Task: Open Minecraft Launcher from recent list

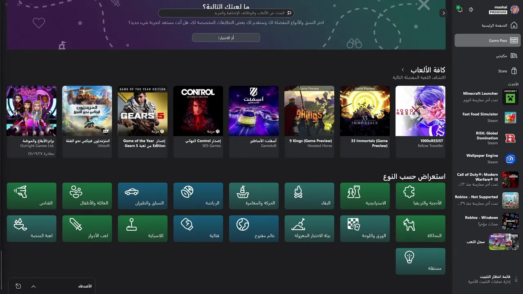Action: 487,97
